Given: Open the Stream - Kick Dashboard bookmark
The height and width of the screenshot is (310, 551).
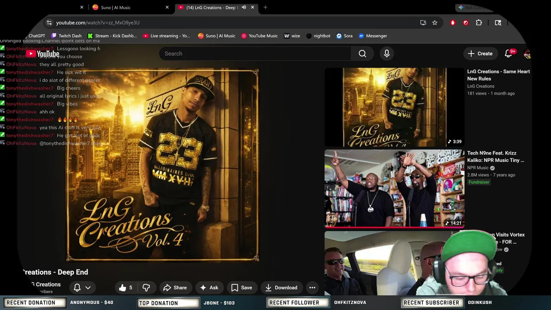Looking at the screenshot, I should [x=112, y=36].
